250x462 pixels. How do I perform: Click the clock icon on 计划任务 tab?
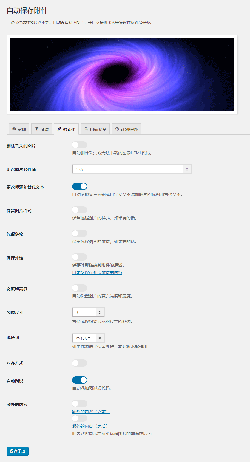point(117,129)
